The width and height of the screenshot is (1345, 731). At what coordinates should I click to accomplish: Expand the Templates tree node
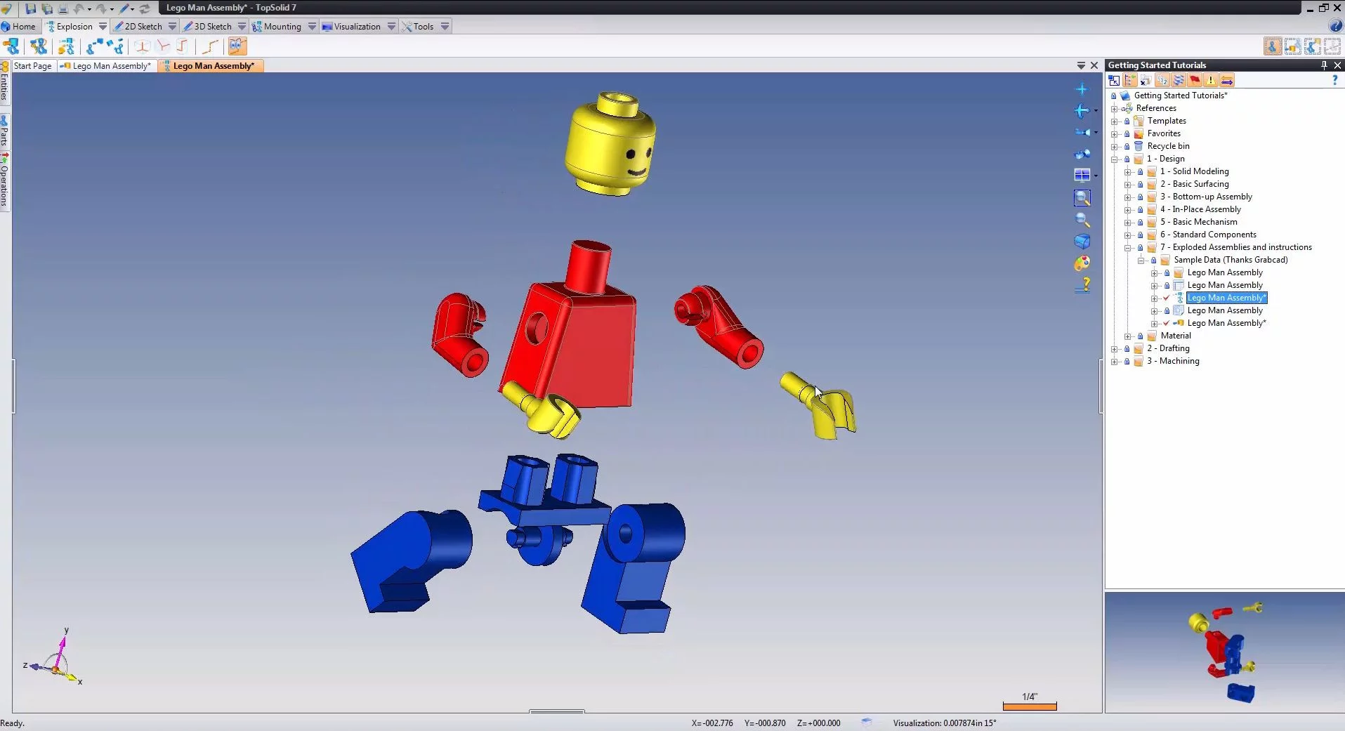click(1114, 121)
